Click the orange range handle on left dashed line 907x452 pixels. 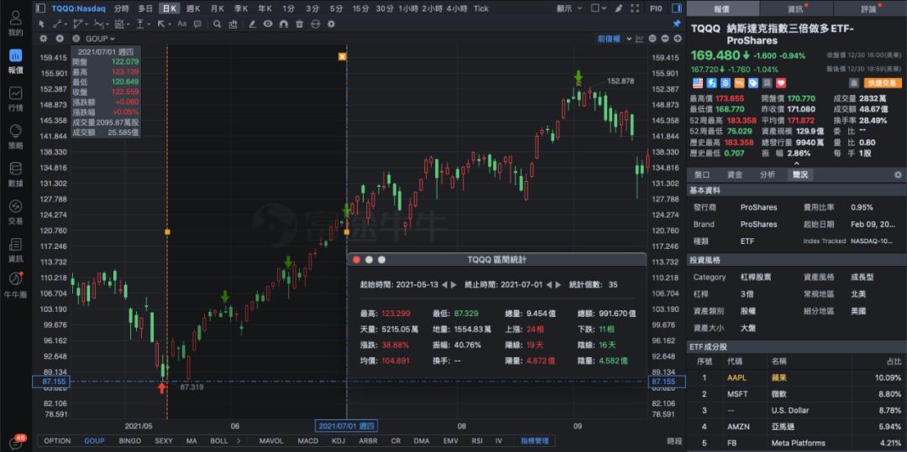(167, 231)
